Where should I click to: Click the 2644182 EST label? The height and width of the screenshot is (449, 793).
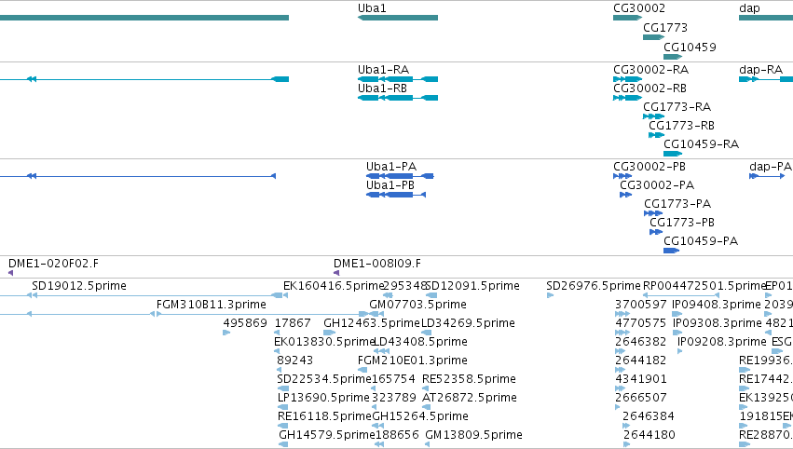pyautogui.click(x=641, y=361)
